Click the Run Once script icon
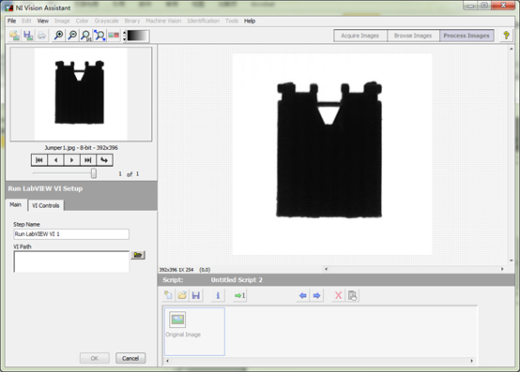Screen dimensions: 520x372 [x=239, y=295]
